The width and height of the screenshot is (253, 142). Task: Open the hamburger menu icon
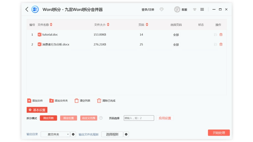click(x=202, y=9)
